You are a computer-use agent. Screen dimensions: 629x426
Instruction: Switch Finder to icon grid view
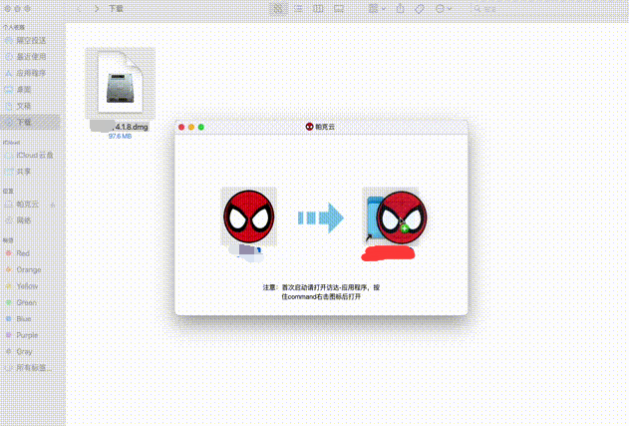(278, 8)
